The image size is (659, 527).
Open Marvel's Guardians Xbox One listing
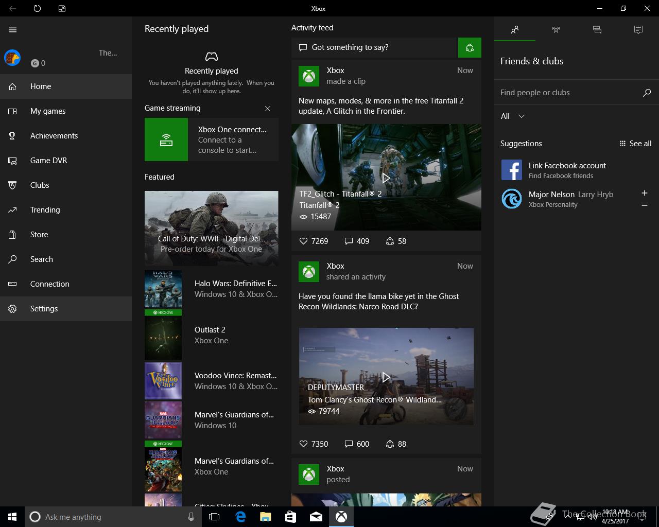[212, 466]
